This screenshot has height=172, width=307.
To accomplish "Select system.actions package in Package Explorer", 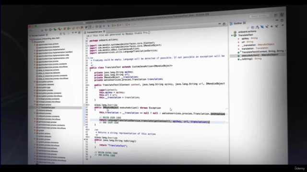I will [x=44, y=133].
